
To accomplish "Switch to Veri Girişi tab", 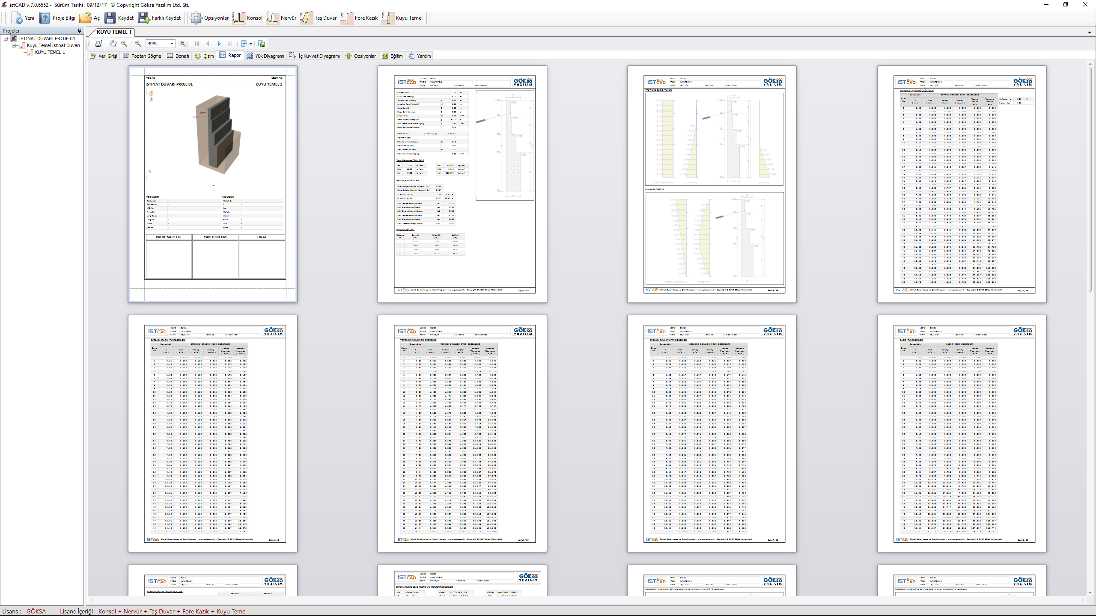I will [x=104, y=56].
